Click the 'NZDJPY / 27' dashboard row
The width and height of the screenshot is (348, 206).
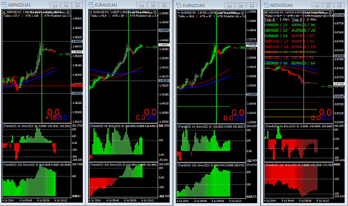coord(303,42)
